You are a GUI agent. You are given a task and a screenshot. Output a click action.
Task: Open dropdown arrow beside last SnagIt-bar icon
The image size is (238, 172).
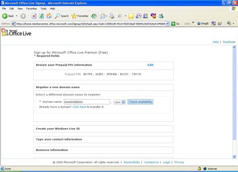pos(234,24)
